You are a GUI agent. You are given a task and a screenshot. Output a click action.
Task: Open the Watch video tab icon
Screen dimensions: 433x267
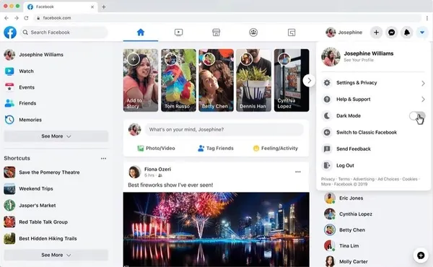pos(178,32)
